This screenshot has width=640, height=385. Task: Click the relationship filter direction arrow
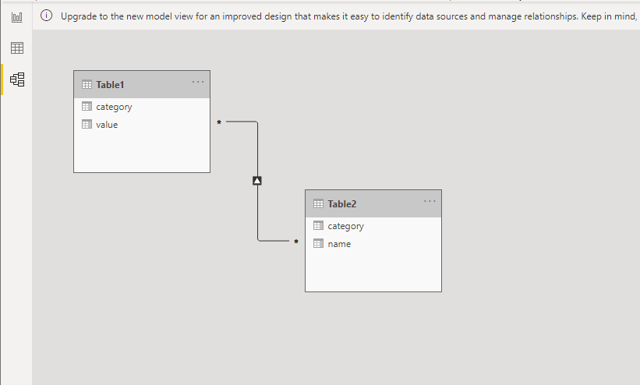coord(257,181)
